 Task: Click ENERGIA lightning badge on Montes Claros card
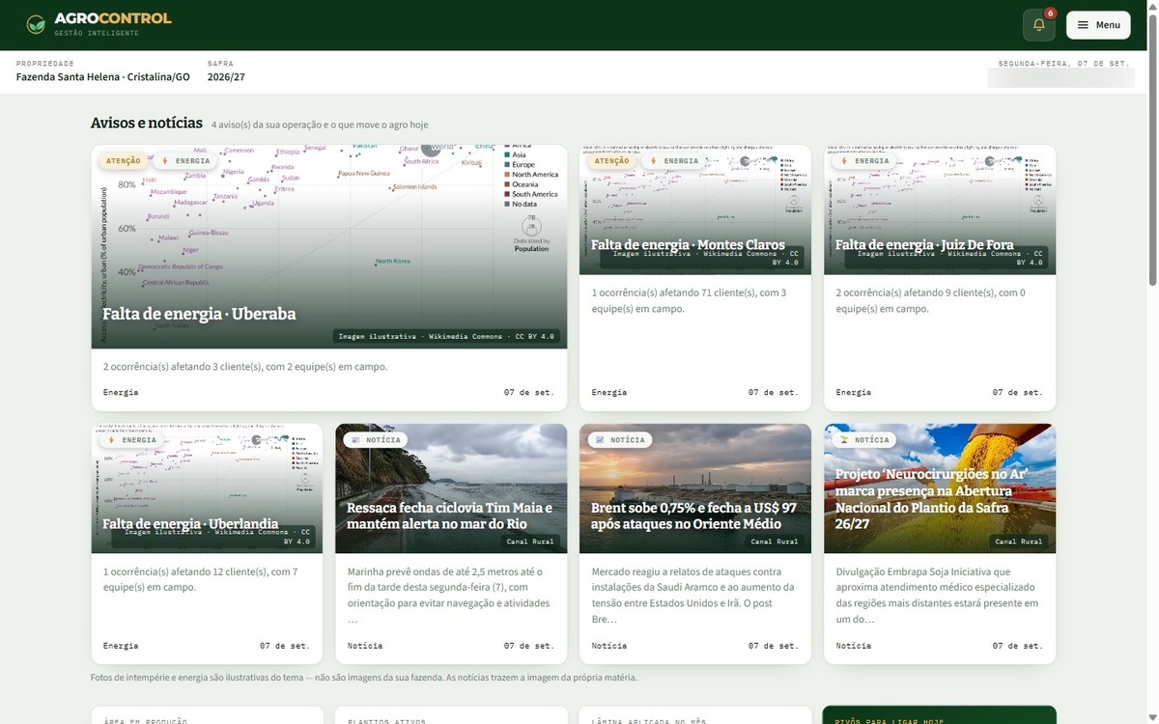click(x=673, y=161)
